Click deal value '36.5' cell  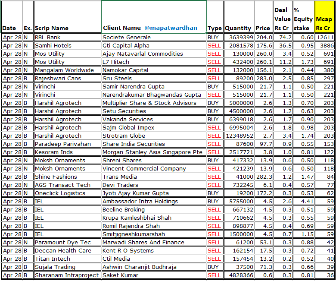tap(283, 45)
